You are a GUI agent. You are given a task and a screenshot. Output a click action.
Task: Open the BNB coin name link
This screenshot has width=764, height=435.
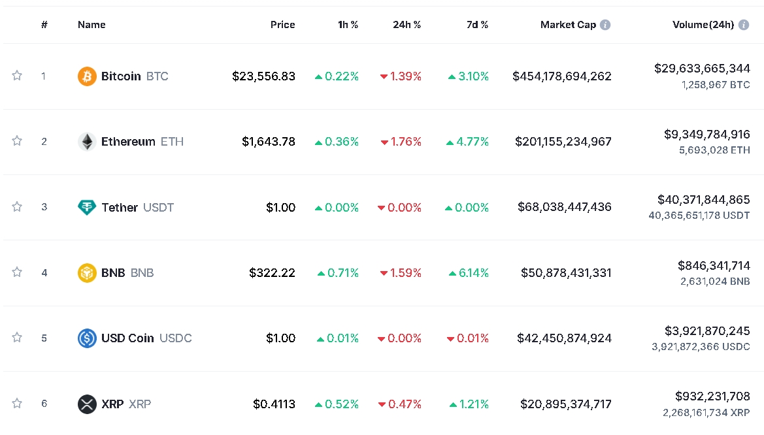[x=113, y=273]
